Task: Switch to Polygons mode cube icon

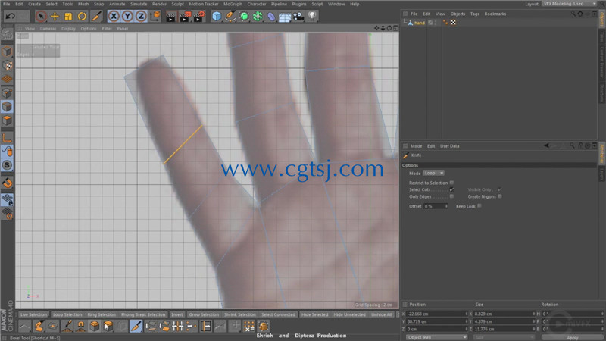Action: click(7, 120)
